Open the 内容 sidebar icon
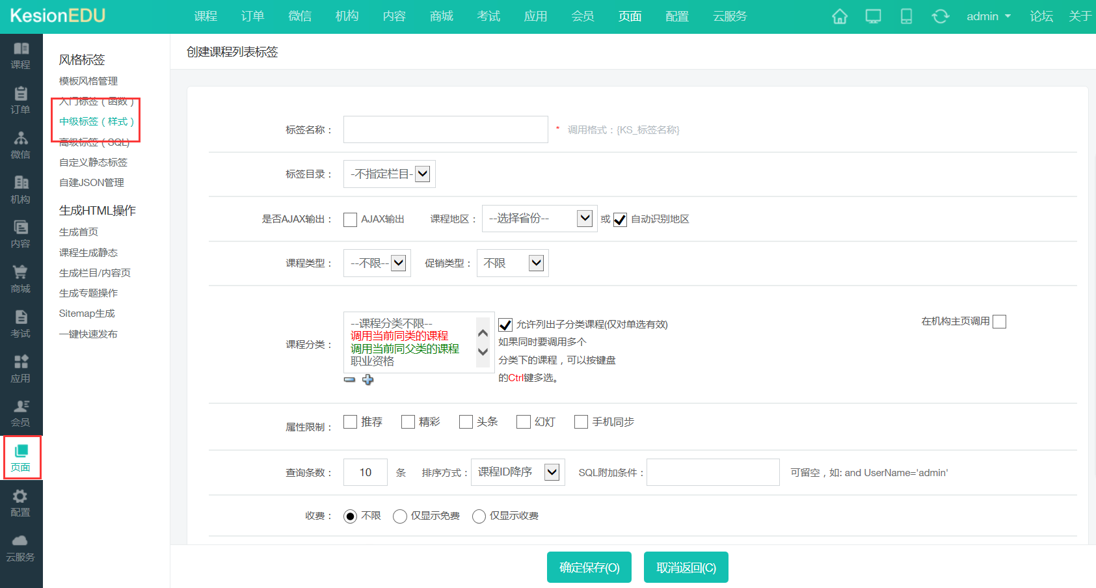The height and width of the screenshot is (588, 1096). [x=21, y=234]
